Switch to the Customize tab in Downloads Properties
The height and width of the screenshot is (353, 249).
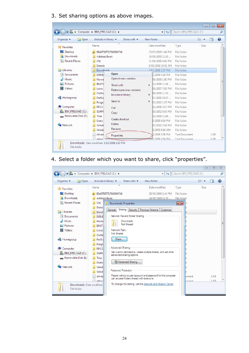[x=166, y=210]
